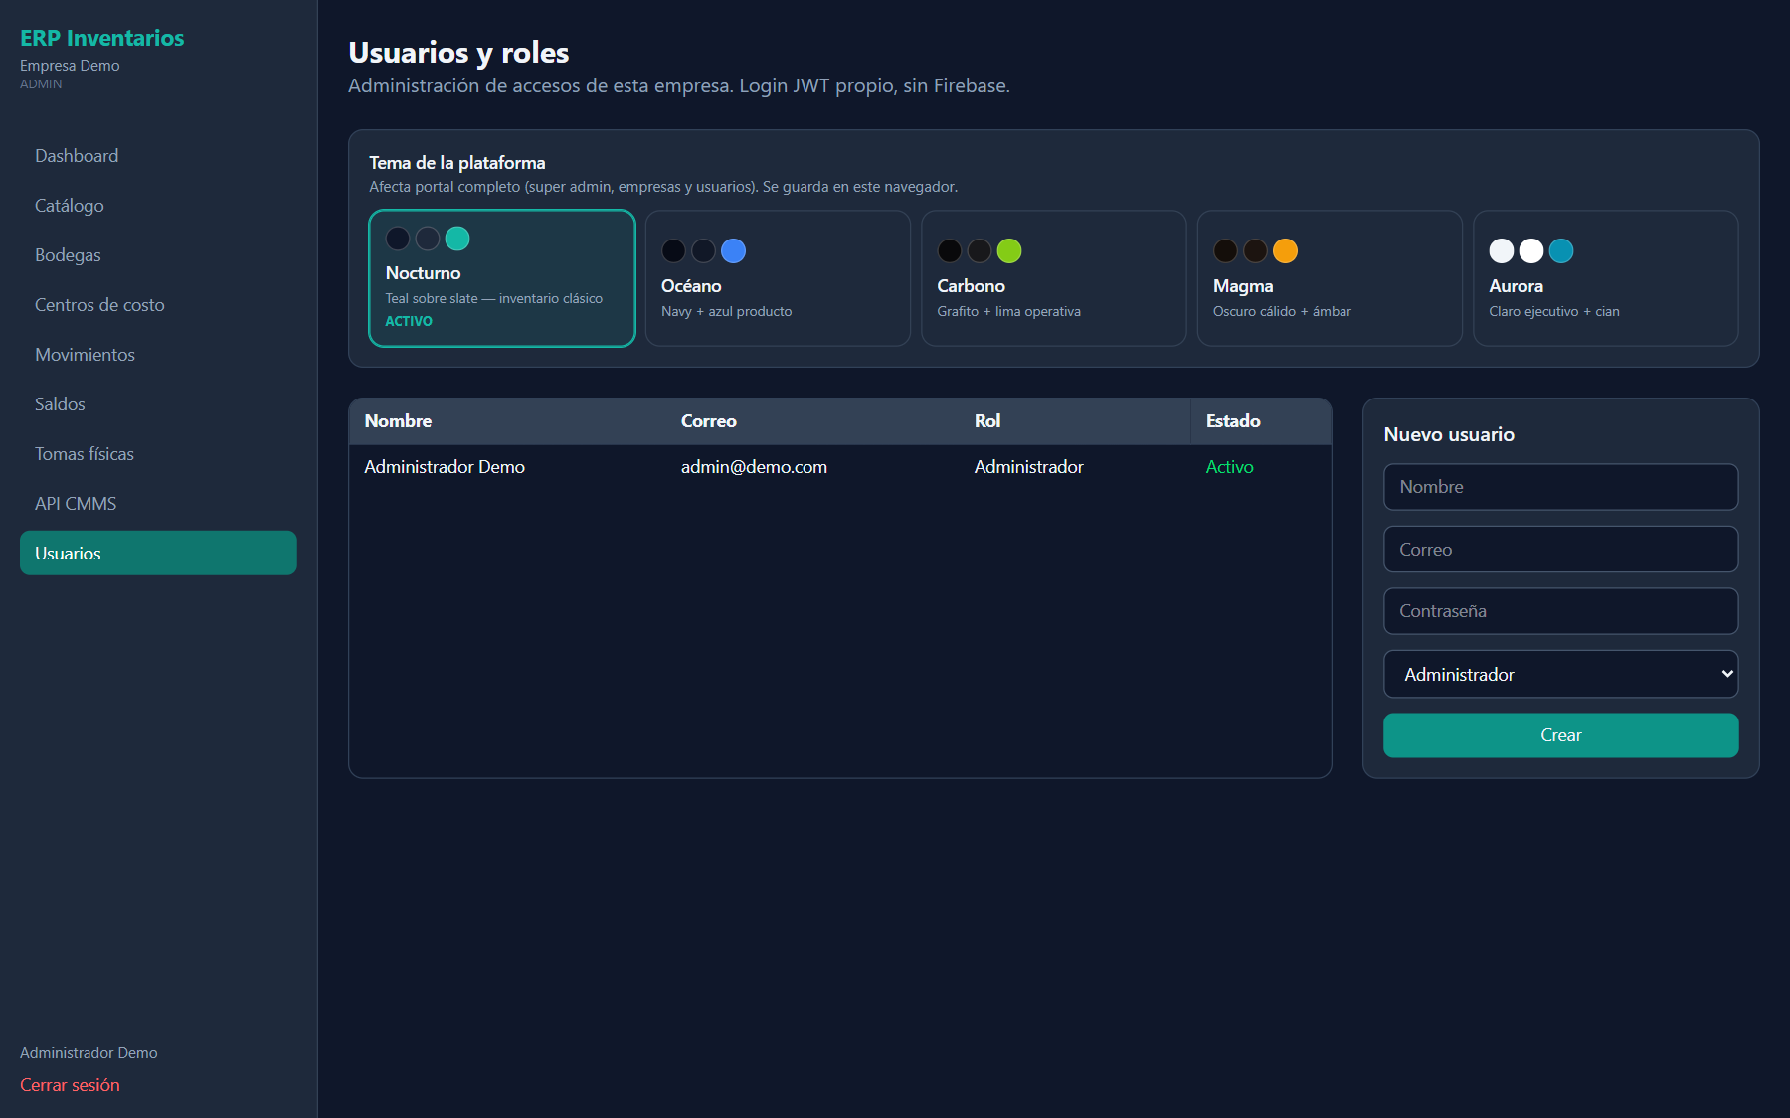The width and height of the screenshot is (1790, 1118).
Task: Click the Administrador role cell in the table row
Action: (x=1029, y=467)
